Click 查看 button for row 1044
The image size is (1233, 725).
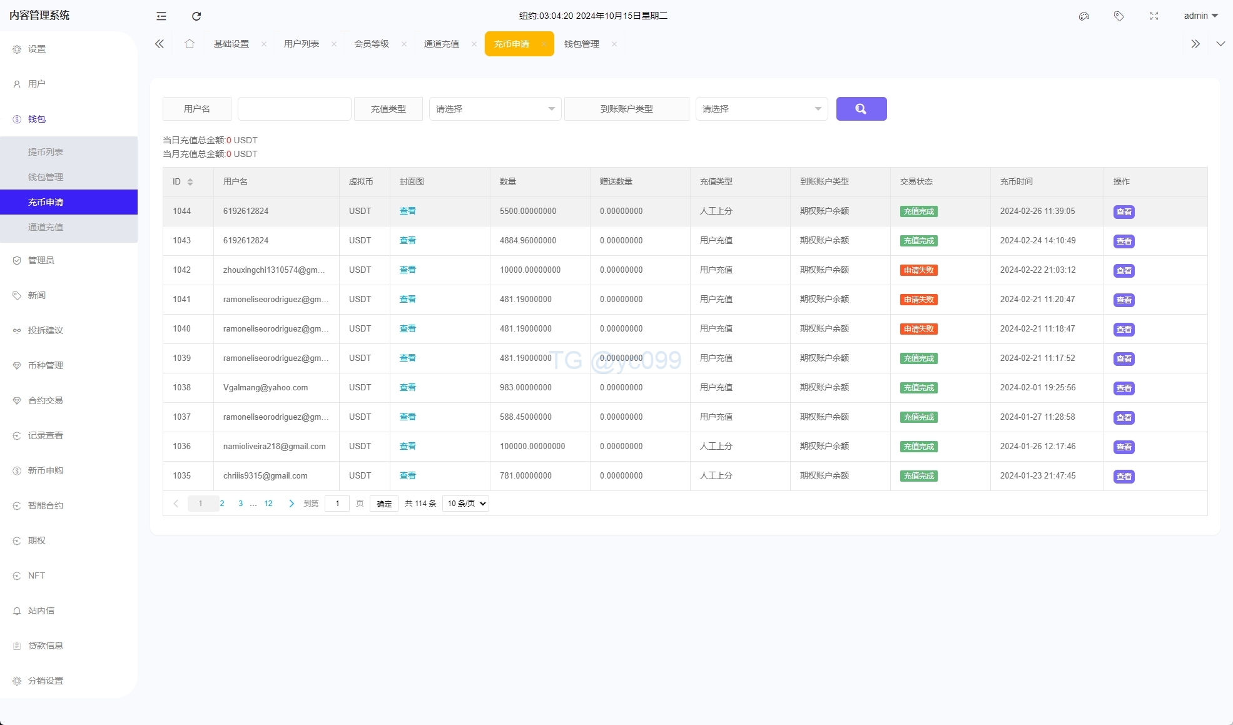click(1124, 212)
